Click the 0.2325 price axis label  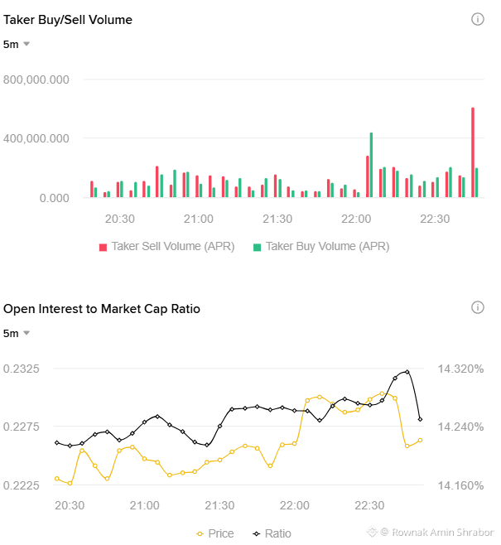pyautogui.click(x=22, y=369)
